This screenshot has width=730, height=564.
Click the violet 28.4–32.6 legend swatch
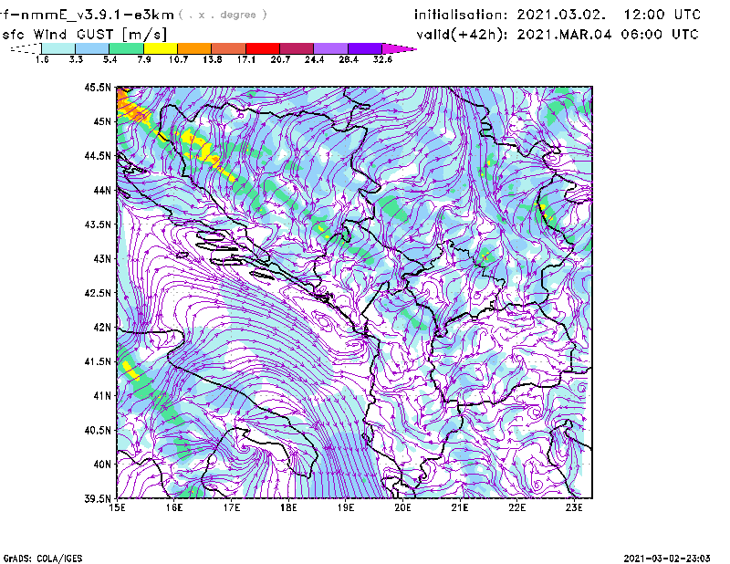point(365,48)
